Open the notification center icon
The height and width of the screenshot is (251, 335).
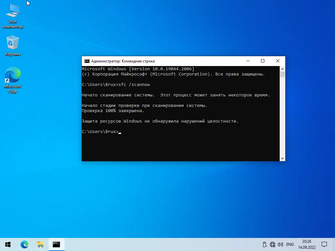[324, 244]
